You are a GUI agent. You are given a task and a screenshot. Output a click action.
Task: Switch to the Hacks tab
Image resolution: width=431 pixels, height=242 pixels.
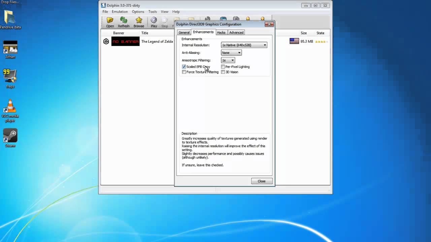coord(221,33)
